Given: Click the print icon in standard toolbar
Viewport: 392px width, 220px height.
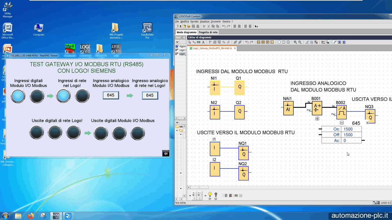Looking at the screenshot, I should pos(198,26).
